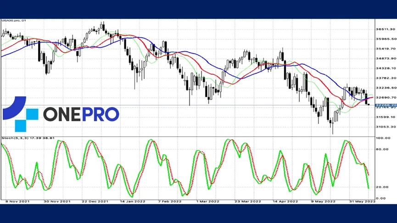Select the 35419.70 price axis label

coord(386,49)
